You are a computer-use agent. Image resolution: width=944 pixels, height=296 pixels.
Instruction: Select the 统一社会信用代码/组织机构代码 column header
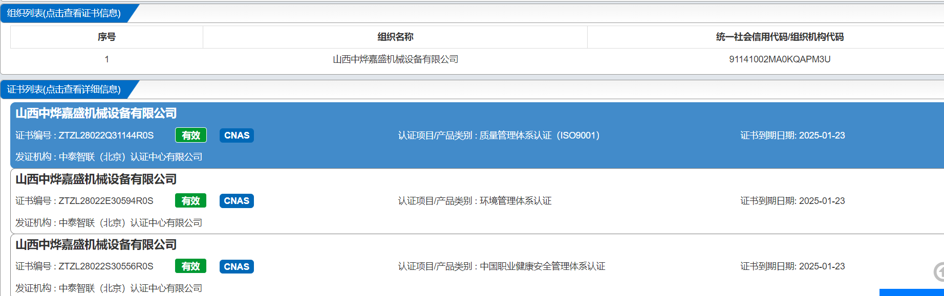780,37
